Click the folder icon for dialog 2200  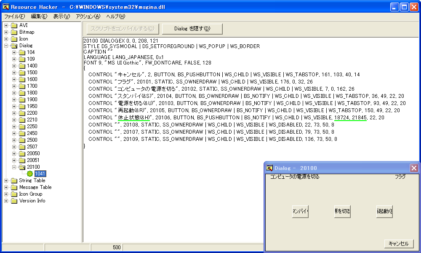point(22,113)
